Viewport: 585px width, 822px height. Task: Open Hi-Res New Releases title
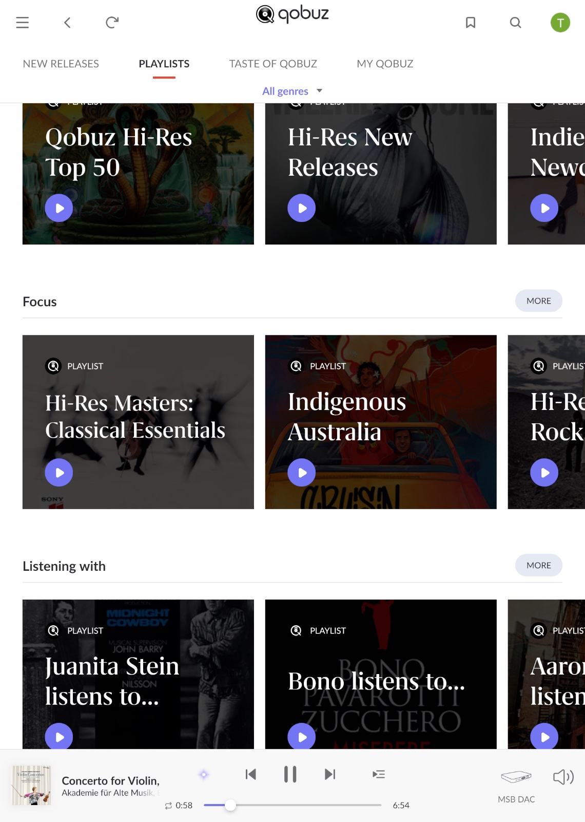[350, 152]
